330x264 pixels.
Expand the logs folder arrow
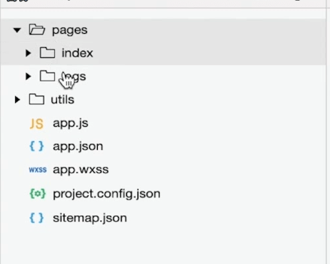[x=28, y=77]
